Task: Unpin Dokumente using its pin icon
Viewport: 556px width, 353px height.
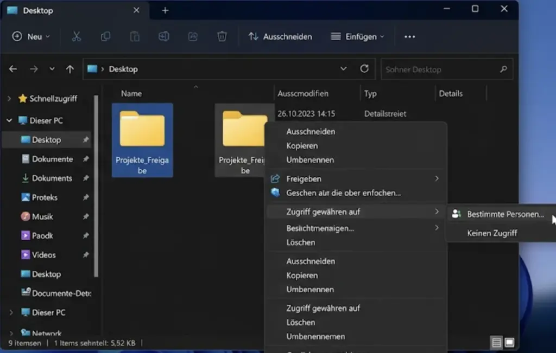Action: [86, 159]
